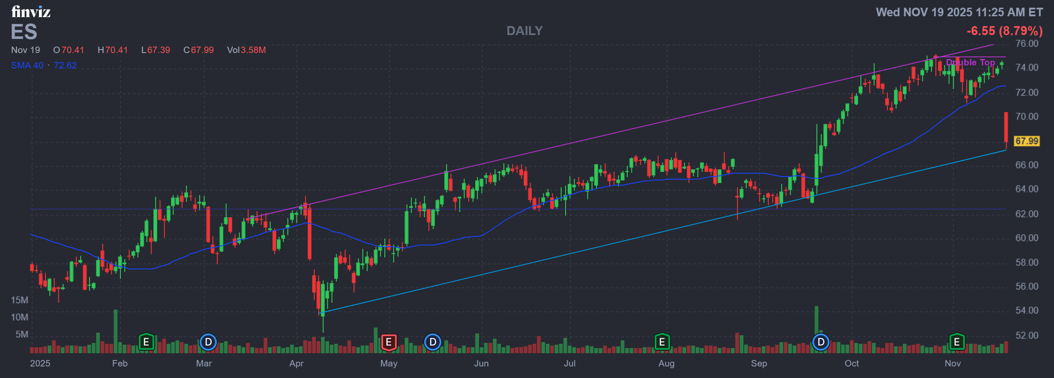Click the DAILY timeframe label

click(524, 31)
